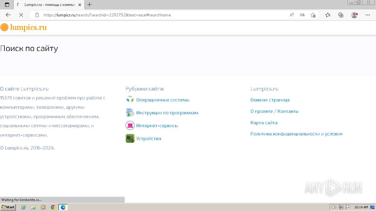Click the Поиск по сайту heading

coord(29,48)
